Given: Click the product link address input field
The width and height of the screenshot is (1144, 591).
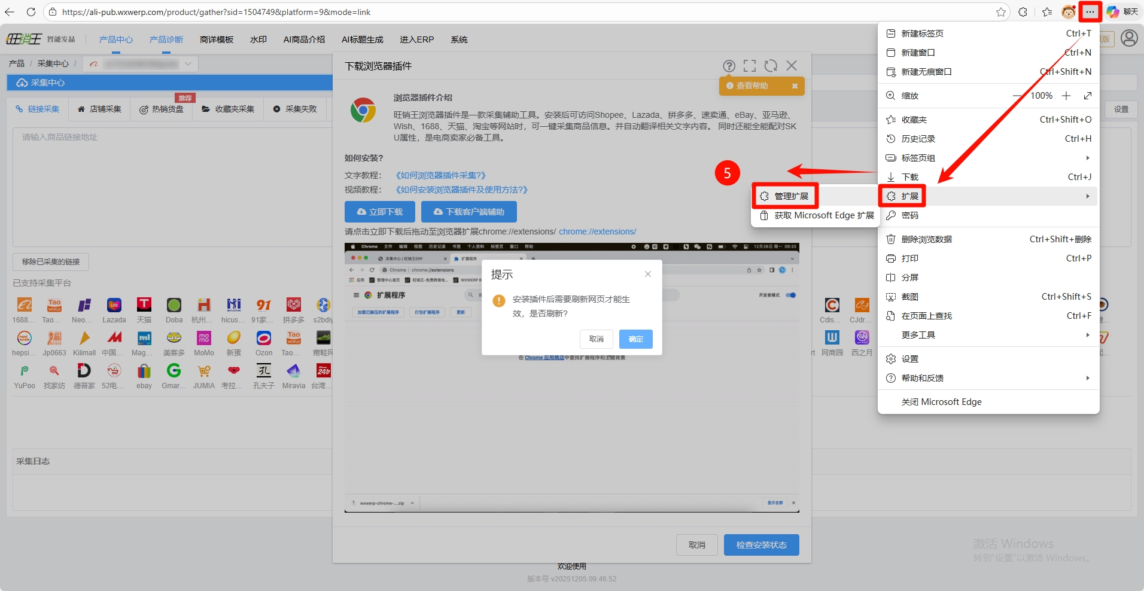Looking at the screenshot, I should (174, 185).
